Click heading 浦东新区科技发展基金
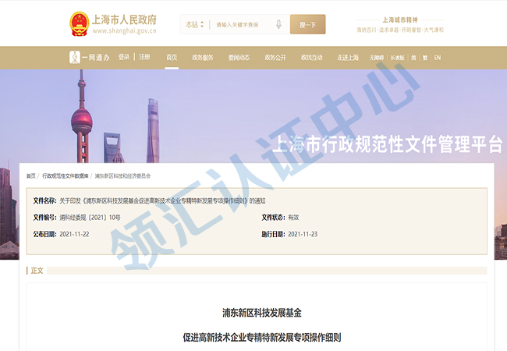Image resolution: width=507 pixels, height=351 pixels. click(262, 313)
